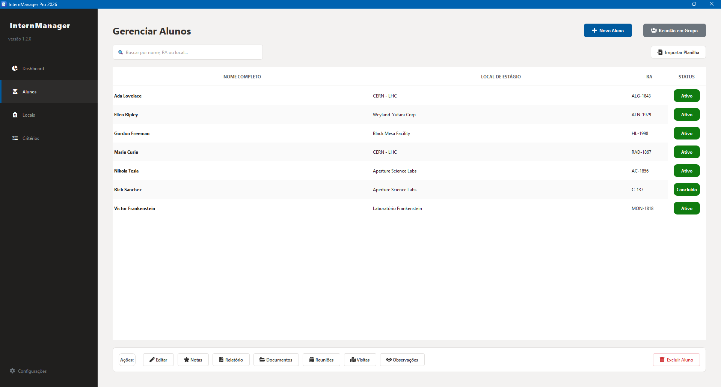Click Importar Planilha button
The height and width of the screenshot is (387, 721).
pos(678,52)
